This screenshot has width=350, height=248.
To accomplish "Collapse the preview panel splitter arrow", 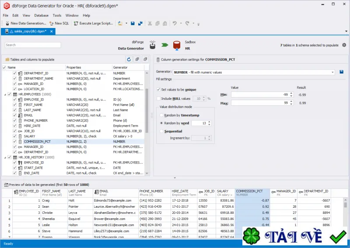I will tap(175, 178).
